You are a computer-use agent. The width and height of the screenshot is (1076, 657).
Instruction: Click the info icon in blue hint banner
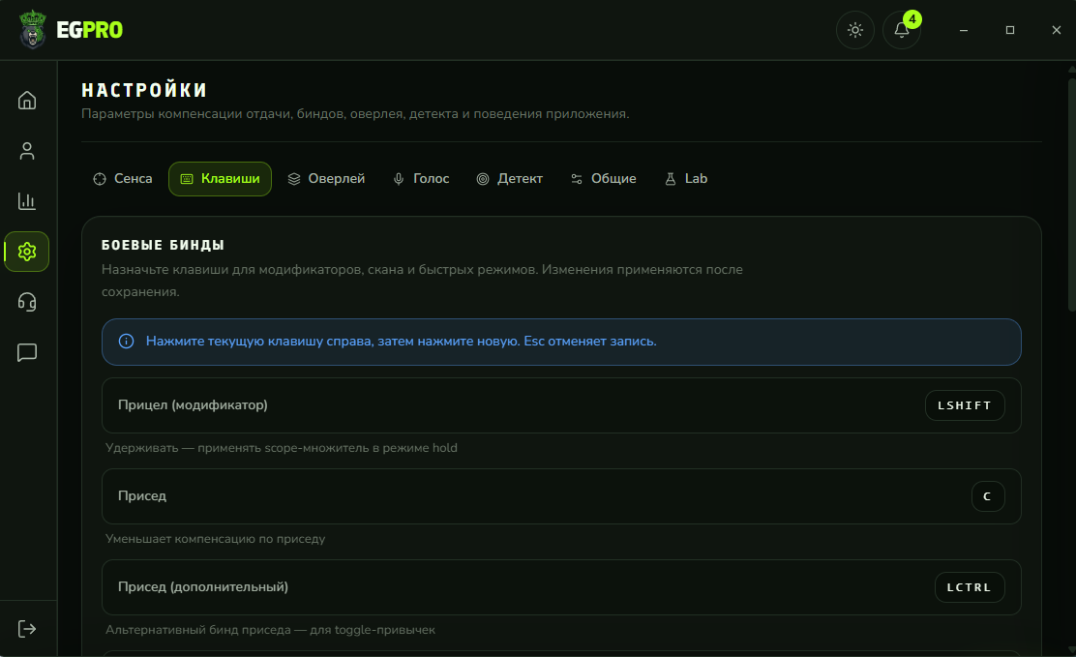[x=126, y=342]
